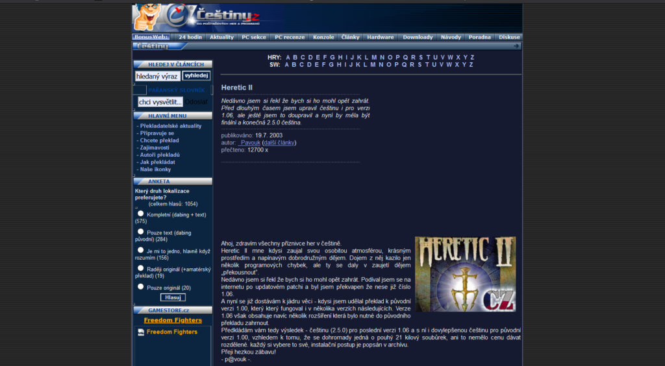Open the Konzole nav tab
665x366 pixels.
tap(323, 37)
